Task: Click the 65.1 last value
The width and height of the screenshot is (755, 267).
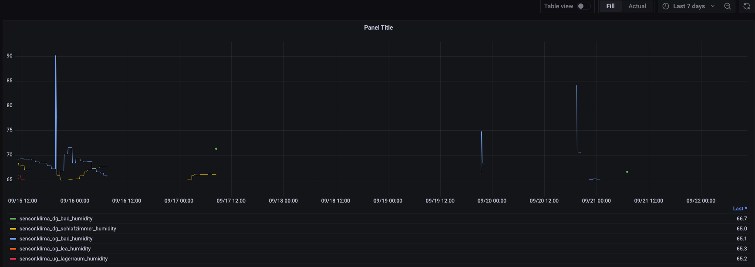Action: [x=742, y=239]
